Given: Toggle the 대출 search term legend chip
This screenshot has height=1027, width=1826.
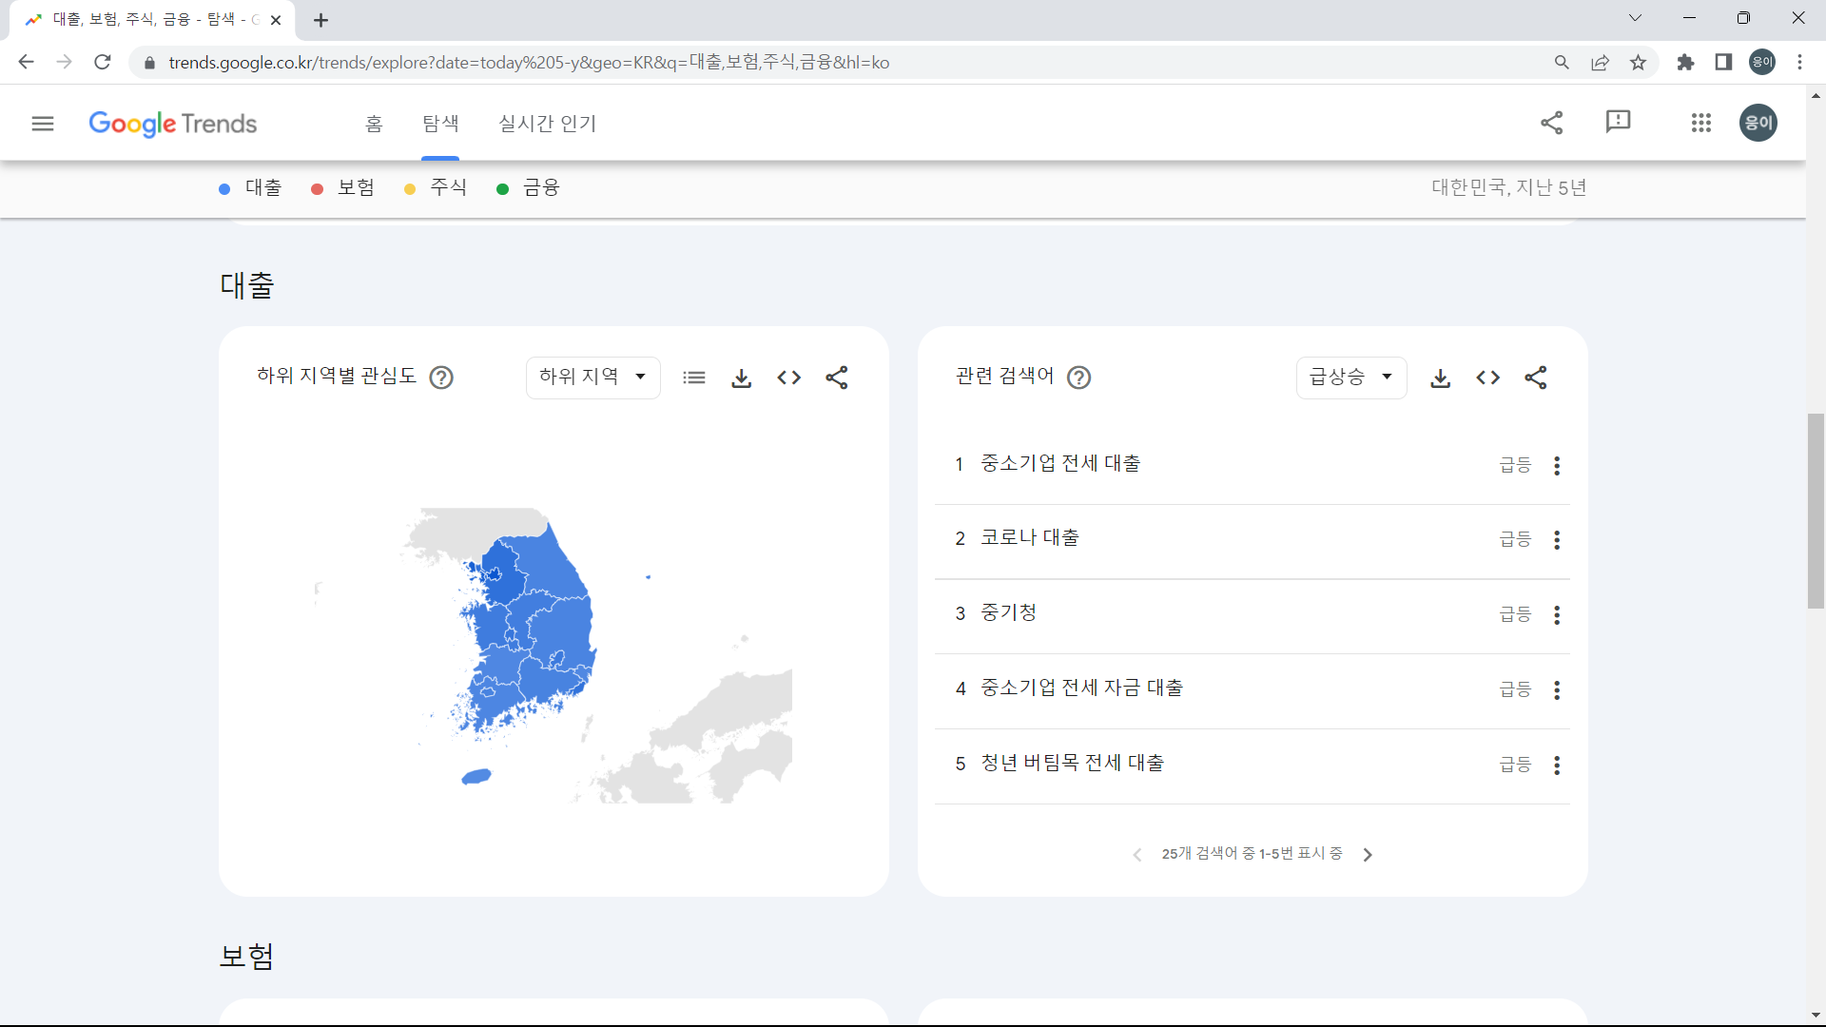Looking at the screenshot, I should pos(250,187).
